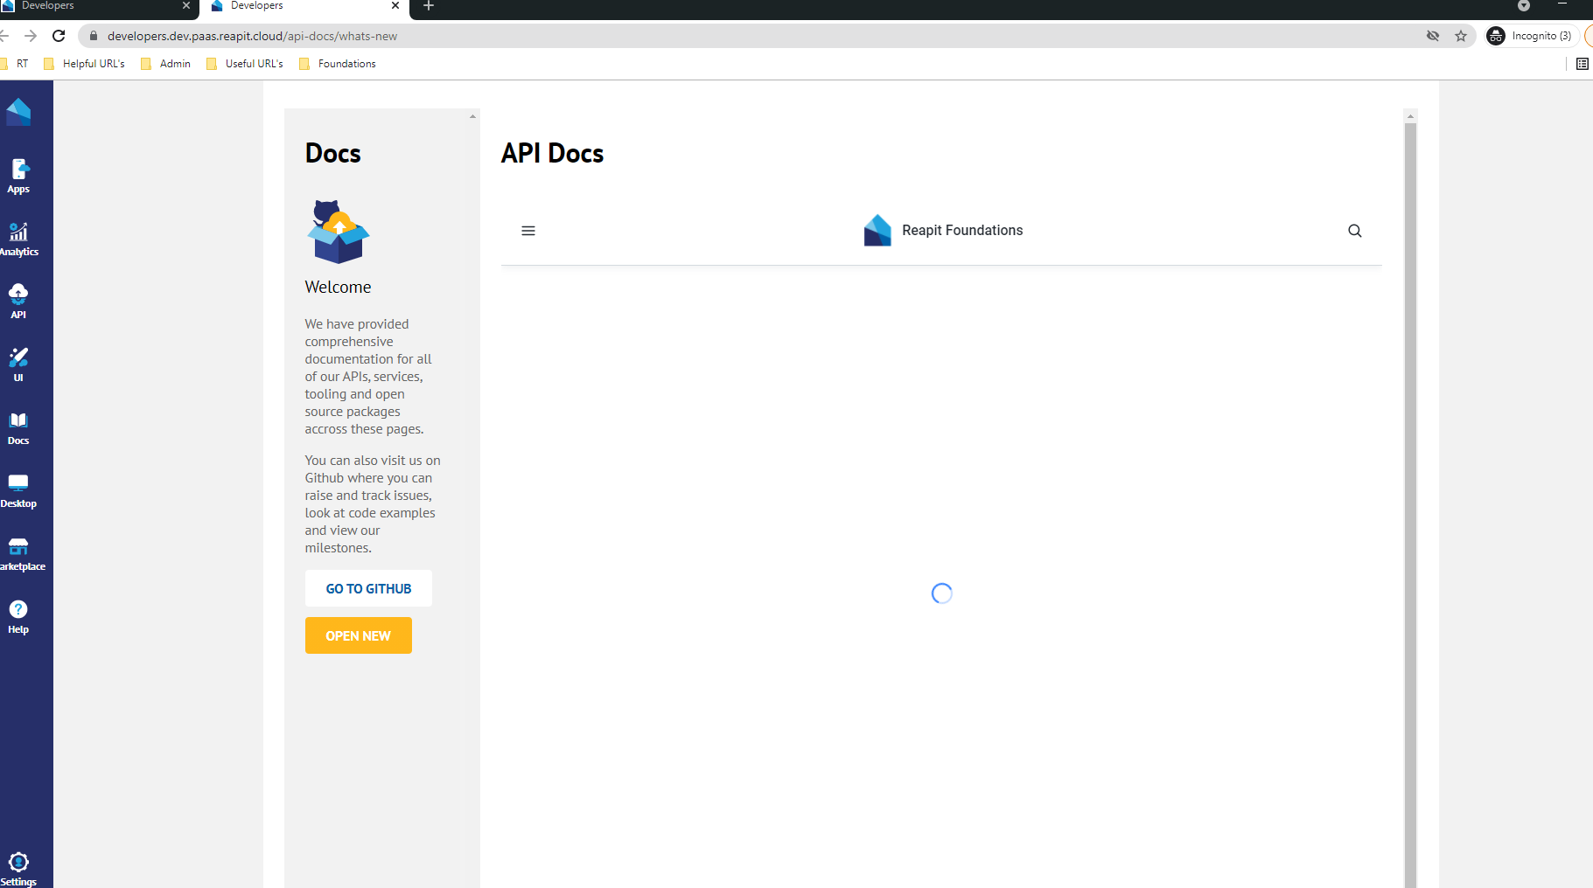Open Settings at the bottom sidebar
The image size is (1593, 888).
[x=18, y=865]
